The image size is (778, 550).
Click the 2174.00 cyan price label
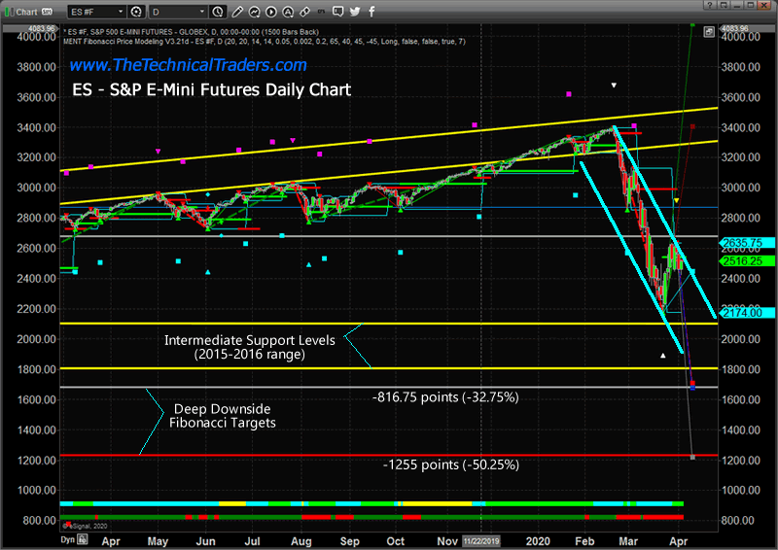747,313
